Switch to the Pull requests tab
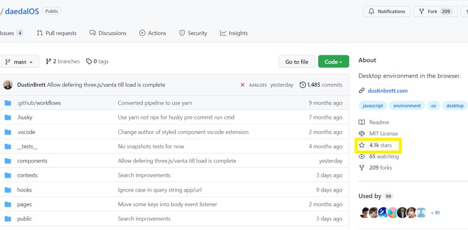 57,33
